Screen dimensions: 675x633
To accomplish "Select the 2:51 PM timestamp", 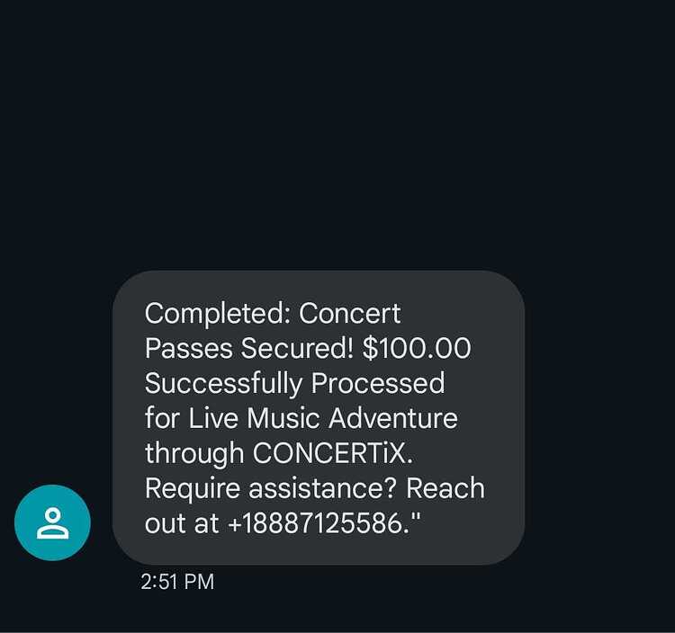I will pyautogui.click(x=177, y=582).
